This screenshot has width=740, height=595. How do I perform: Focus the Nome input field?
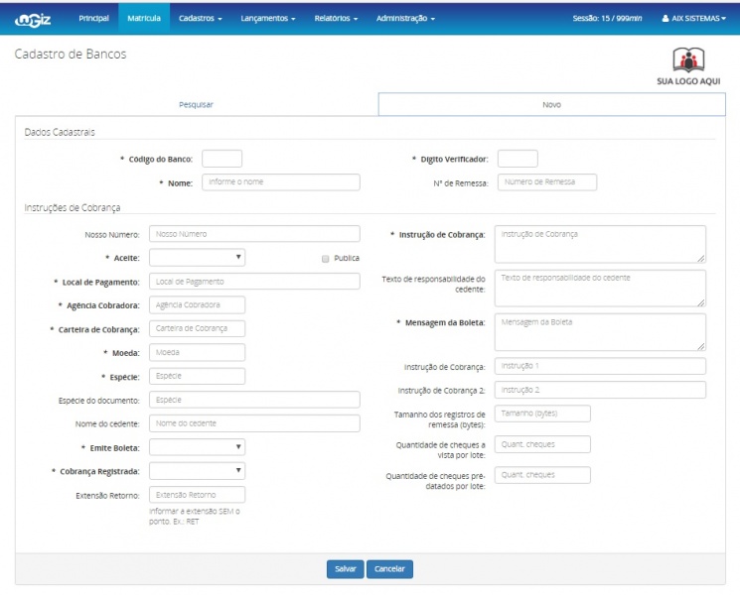coord(280,182)
